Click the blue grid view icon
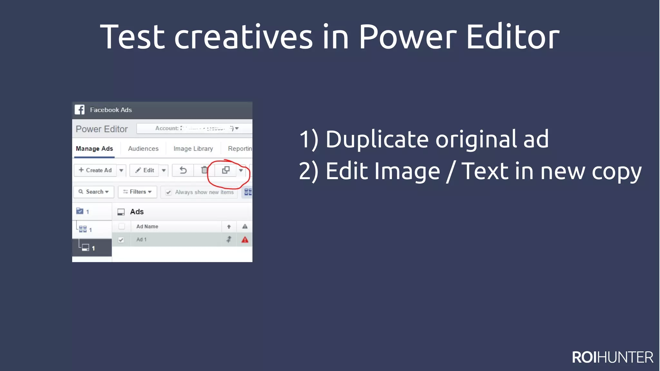 (248, 192)
